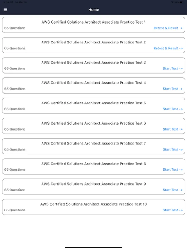
Task: Start Practice Test 7
Action: (x=173, y=149)
